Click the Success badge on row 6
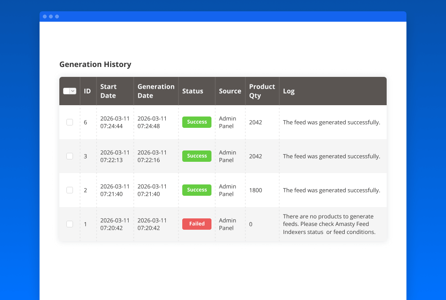The width and height of the screenshot is (446, 300). click(196, 122)
